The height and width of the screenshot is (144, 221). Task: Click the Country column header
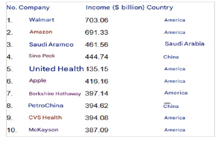click(x=160, y=8)
